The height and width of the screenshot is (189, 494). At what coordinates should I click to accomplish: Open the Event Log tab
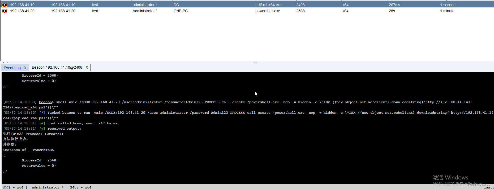pyautogui.click(x=12, y=68)
